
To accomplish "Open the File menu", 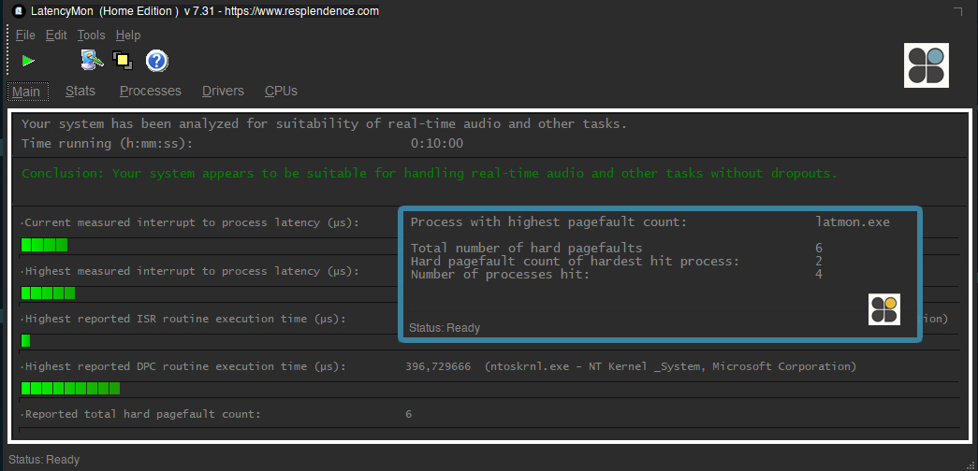I will 25,36.
